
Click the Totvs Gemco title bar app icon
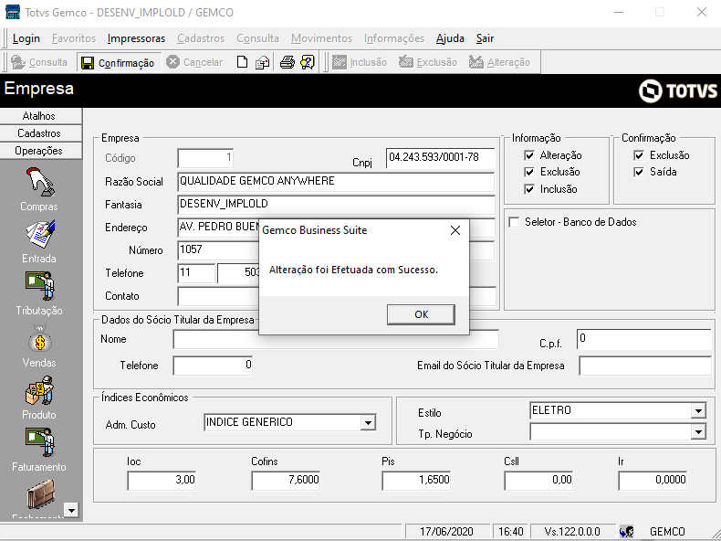point(12,12)
